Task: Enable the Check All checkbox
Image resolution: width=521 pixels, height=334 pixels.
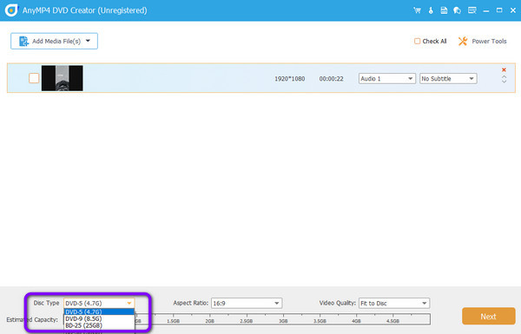Action: [417, 41]
